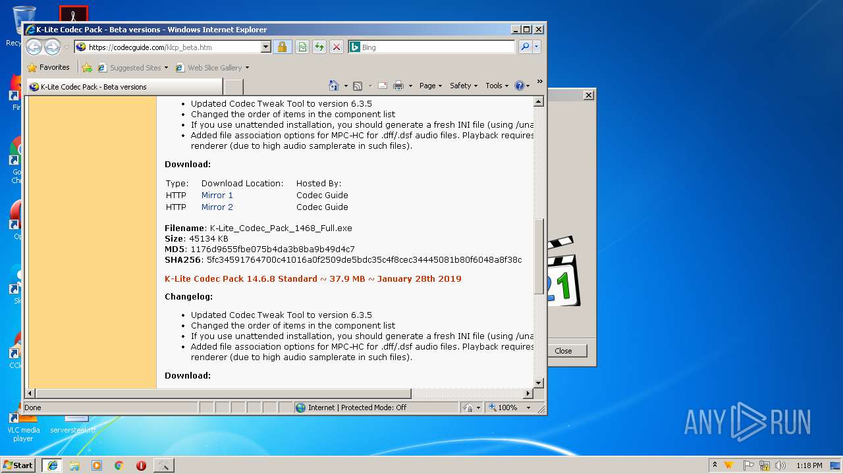Open address bar URL dropdown
The height and width of the screenshot is (474, 843).
[266, 47]
